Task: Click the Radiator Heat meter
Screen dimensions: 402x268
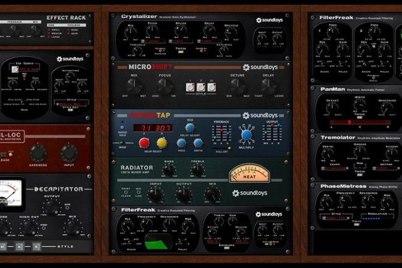Action: 249,174
